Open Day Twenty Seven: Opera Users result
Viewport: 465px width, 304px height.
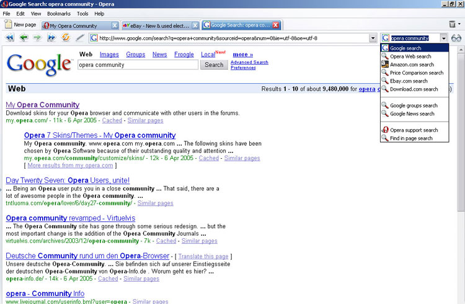click(68, 181)
